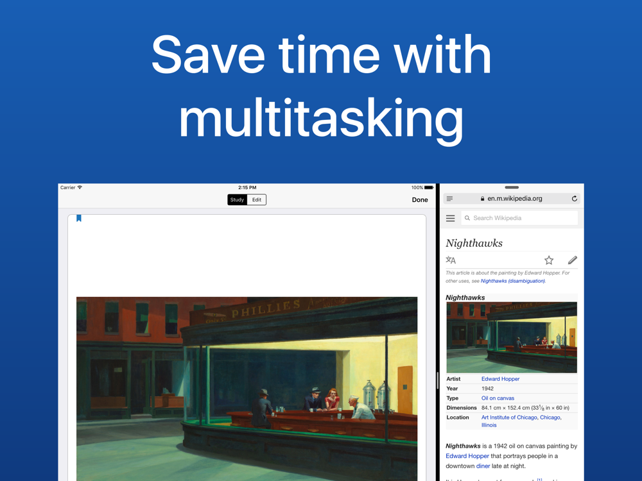Open Edward Hopper link in the article paragraph
The width and height of the screenshot is (642, 481).
pos(467,456)
